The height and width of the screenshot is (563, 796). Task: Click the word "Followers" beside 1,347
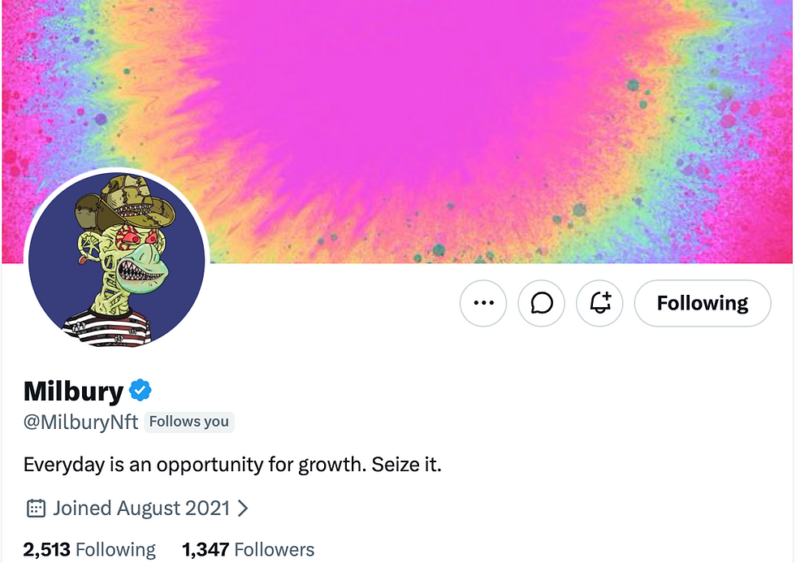point(275,550)
